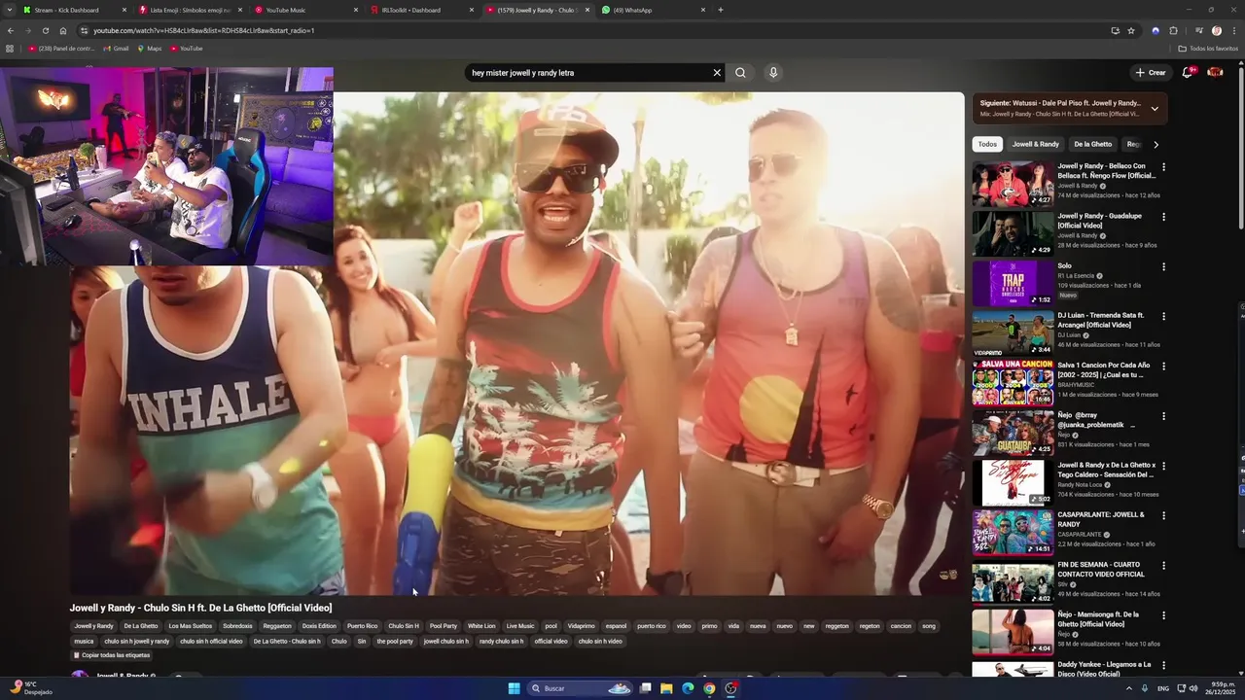Go to browser home page
Viewport: 1245px width, 700px height.
tap(63, 30)
